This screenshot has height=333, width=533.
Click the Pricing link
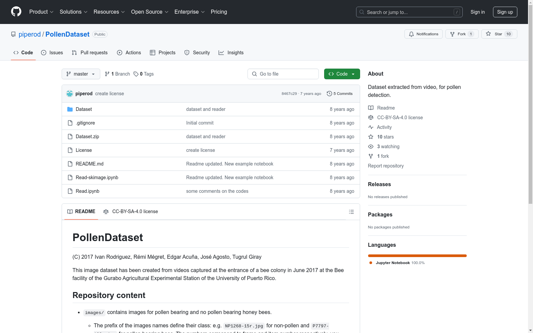coord(219,12)
